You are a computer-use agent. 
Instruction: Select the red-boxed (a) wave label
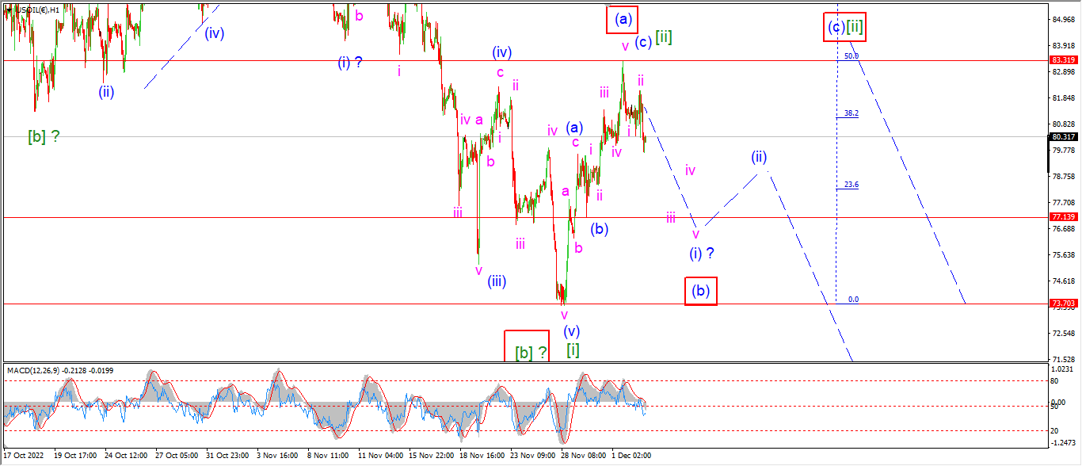coord(623,19)
